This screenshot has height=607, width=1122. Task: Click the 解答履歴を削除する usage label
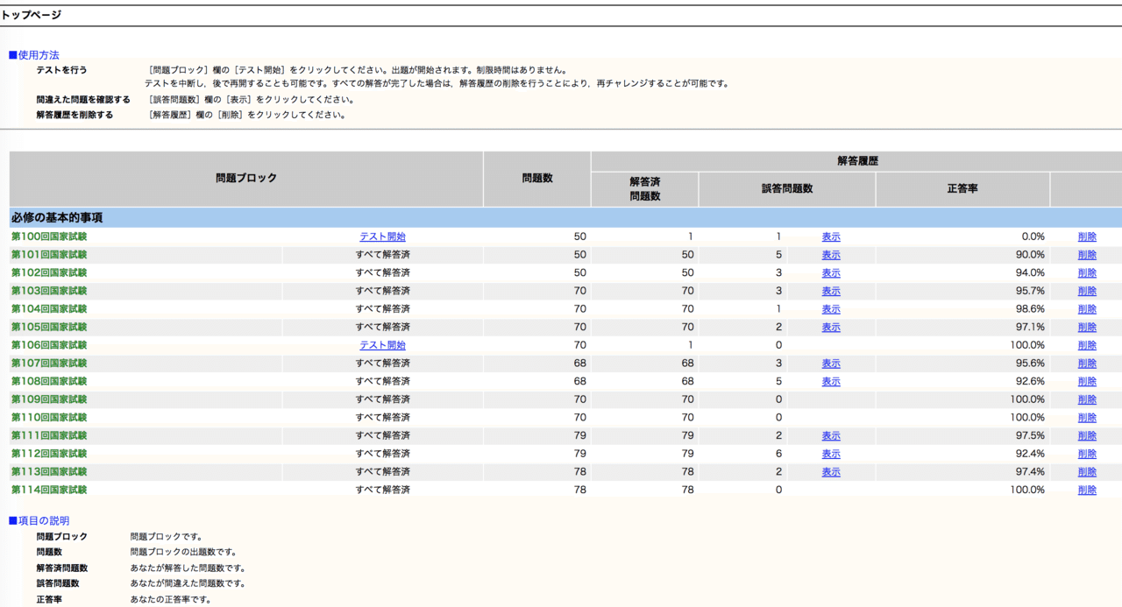75,115
